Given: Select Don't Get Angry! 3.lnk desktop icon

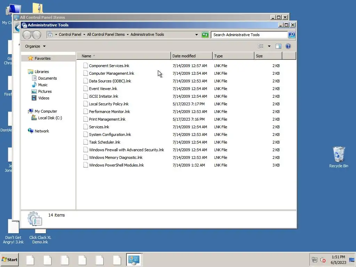Looking at the screenshot, I should coord(13,232).
